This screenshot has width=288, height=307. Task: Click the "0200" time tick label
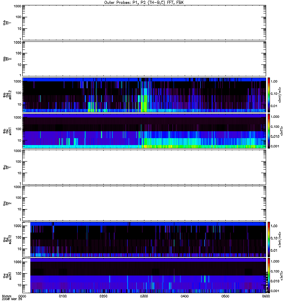click(x=103, y=296)
